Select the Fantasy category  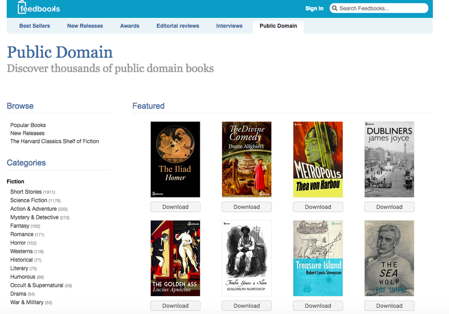click(x=20, y=226)
